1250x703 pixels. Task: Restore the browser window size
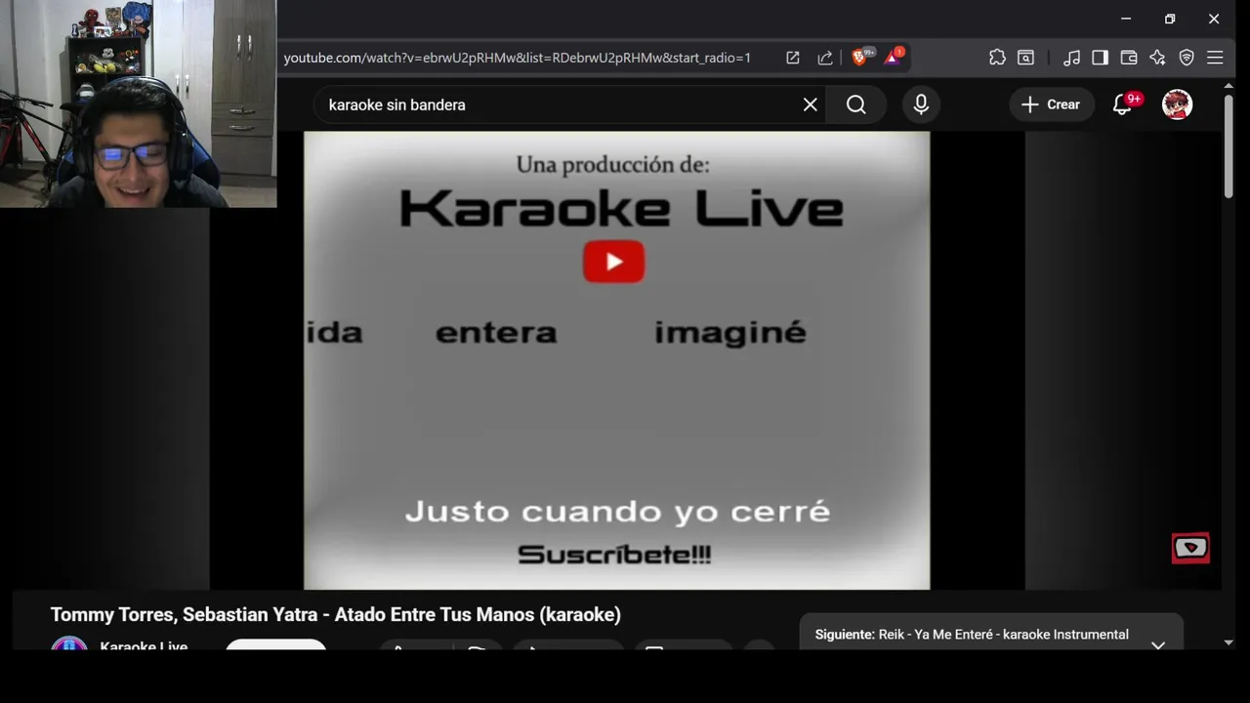coord(1170,19)
